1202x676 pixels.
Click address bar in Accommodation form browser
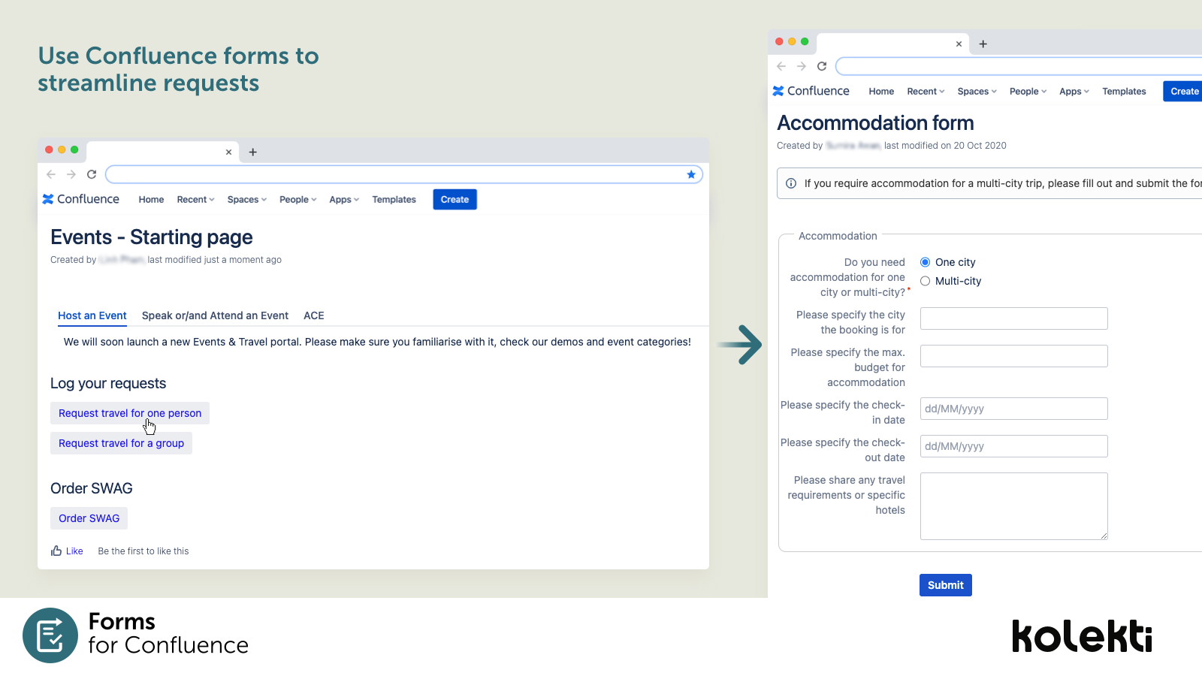(x=1019, y=66)
